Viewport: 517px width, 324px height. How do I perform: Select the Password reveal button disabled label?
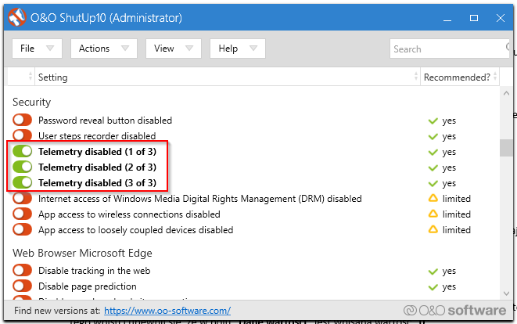coord(105,120)
